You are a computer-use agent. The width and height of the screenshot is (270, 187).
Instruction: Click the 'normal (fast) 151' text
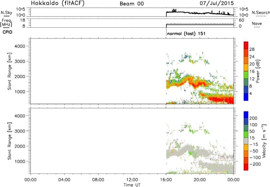point(186,33)
